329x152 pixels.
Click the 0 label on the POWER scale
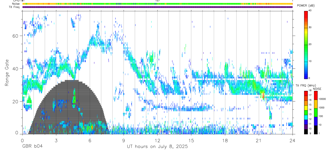click(x=309, y=78)
